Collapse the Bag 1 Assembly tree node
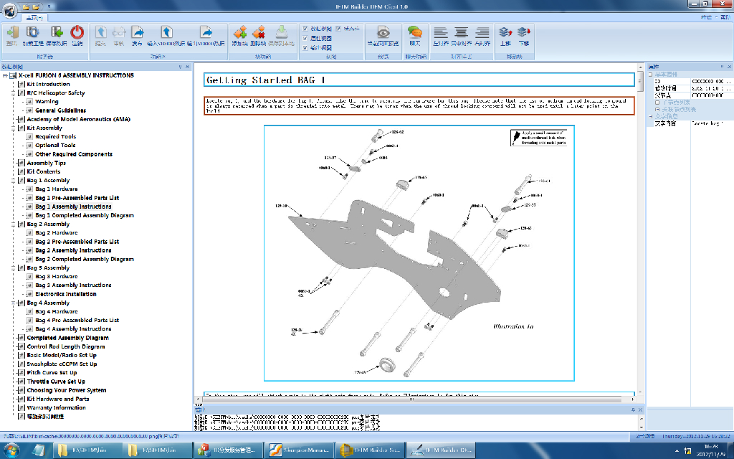Viewport: 734px width, 459px height. tap(14, 181)
